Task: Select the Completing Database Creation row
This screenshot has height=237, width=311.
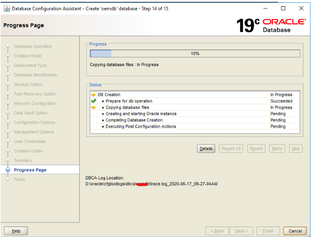Action: (134, 120)
